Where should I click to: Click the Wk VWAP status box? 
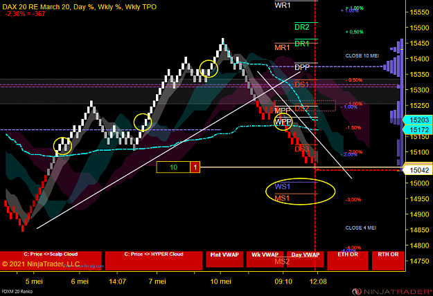pos(265,259)
